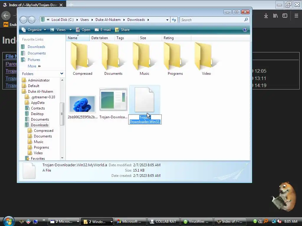The image size is (302, 226).
Task: Click Views toolbar button
Action: click(x=58, y=30)
